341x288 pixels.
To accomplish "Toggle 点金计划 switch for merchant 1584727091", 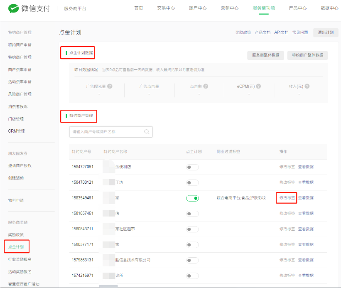I will pyautogui.click(x=192, y=167).
